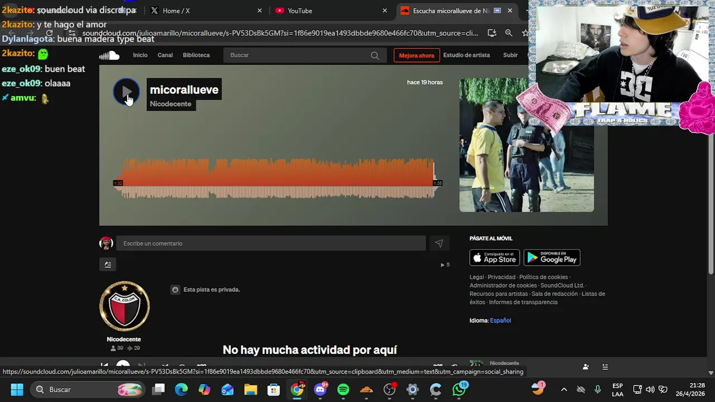Open the volume tray icon
This screenshot has height=402, width=715.
pyautogui.click(x=650, y=389)
